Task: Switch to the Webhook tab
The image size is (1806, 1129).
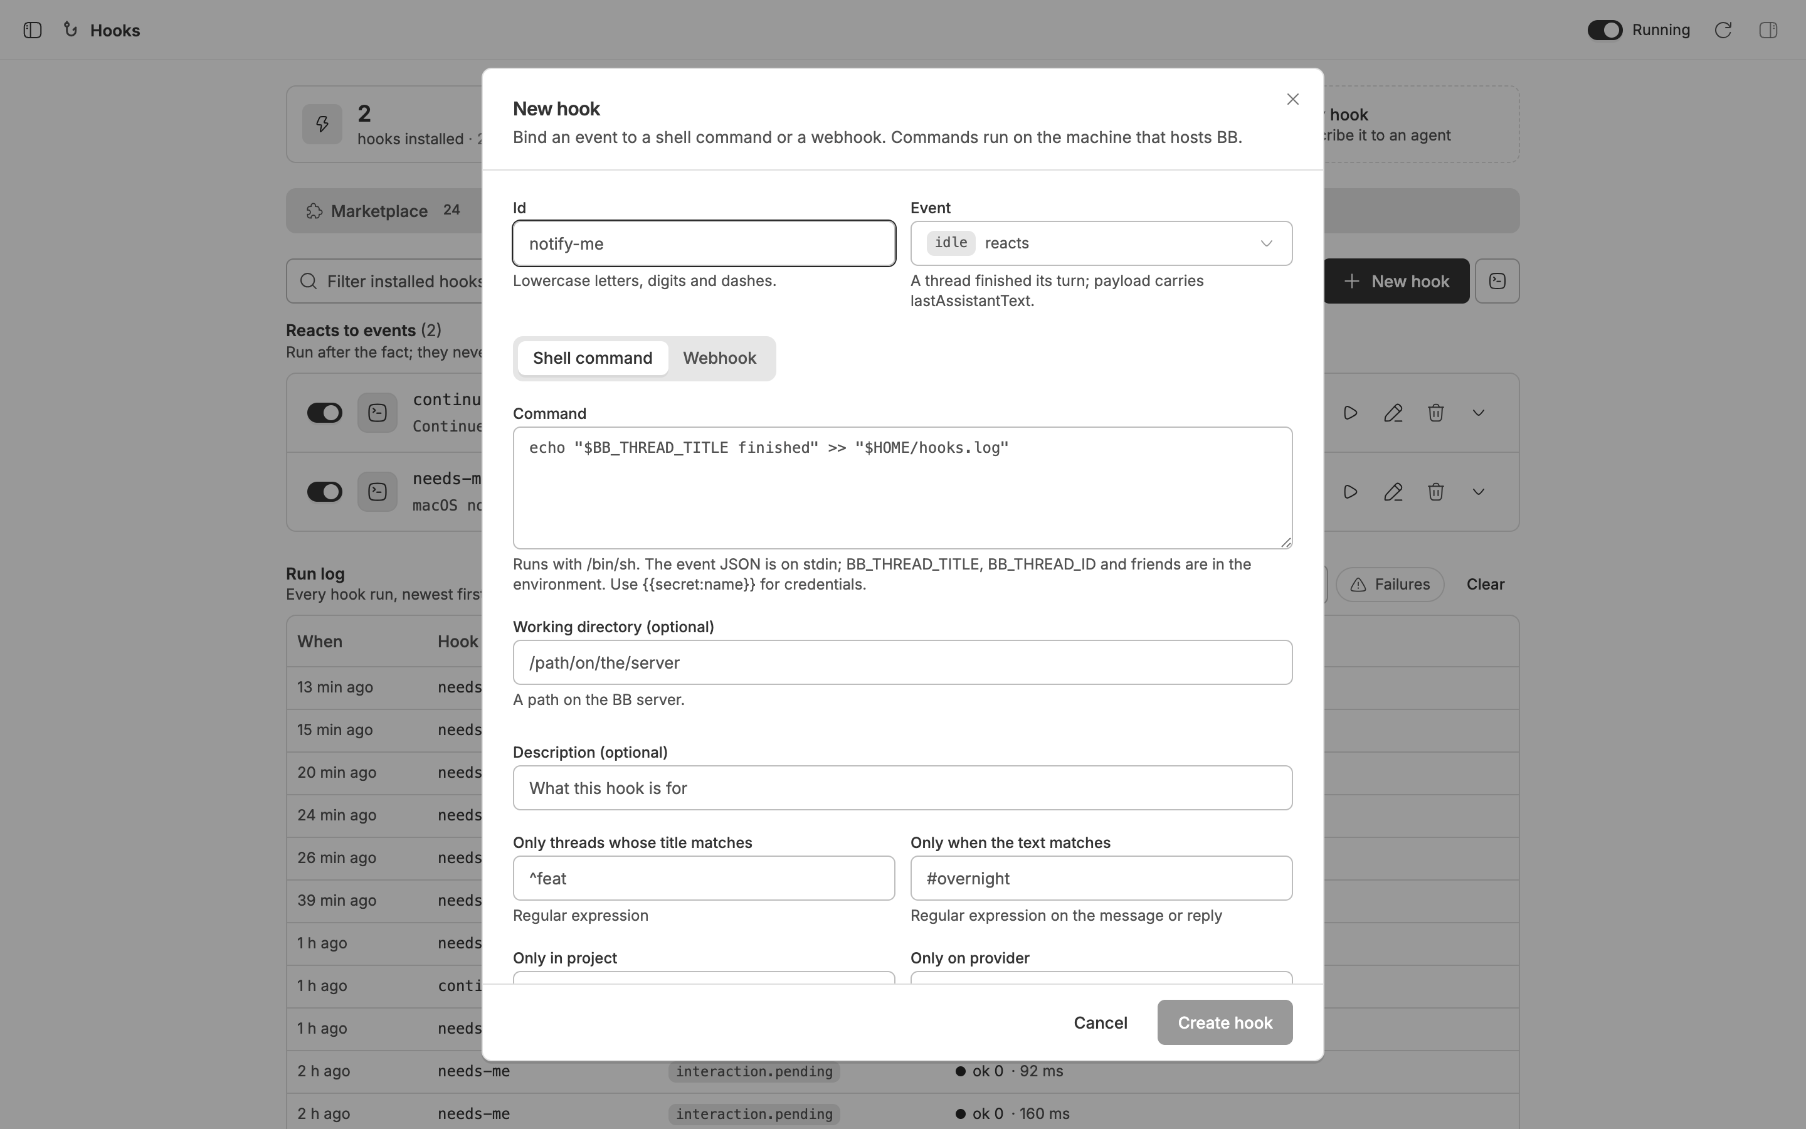Action: tap(719, 358)
